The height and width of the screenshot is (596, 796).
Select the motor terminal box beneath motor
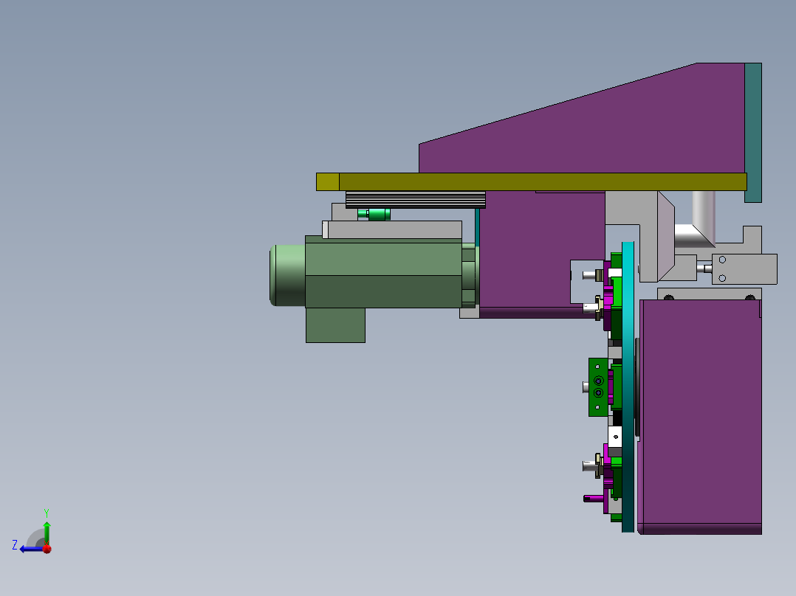point(335,325)
